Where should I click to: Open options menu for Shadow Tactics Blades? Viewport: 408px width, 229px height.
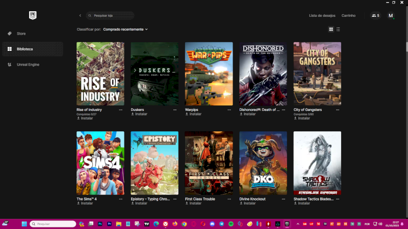(338, 199)
